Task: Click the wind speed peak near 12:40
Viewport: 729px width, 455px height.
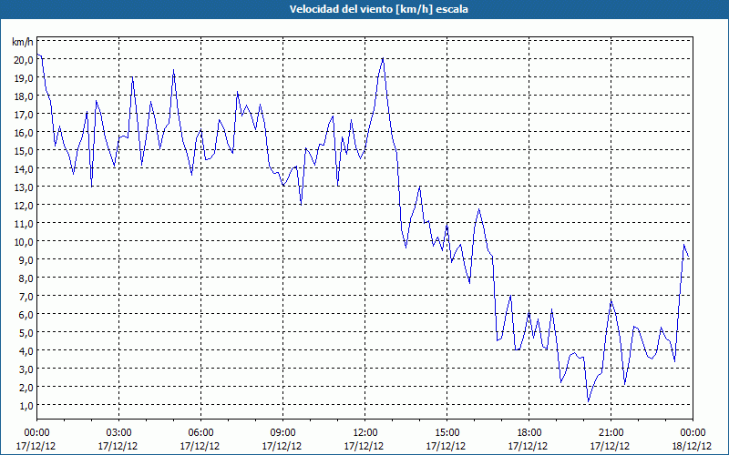Action: tap(383, 58)
